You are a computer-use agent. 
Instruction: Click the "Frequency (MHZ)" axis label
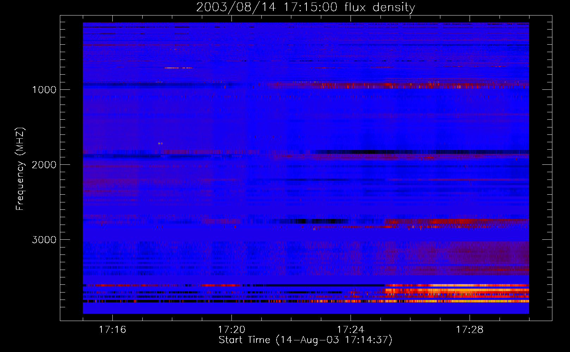[x=20, y=169]
